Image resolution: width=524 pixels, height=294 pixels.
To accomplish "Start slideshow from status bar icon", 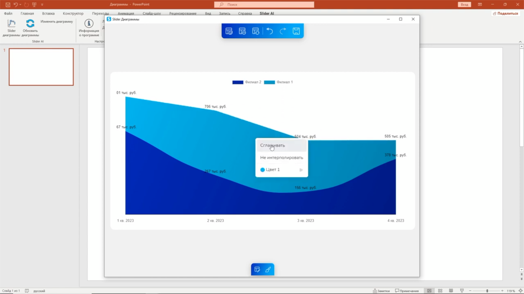I will click(x=462, y=291).
